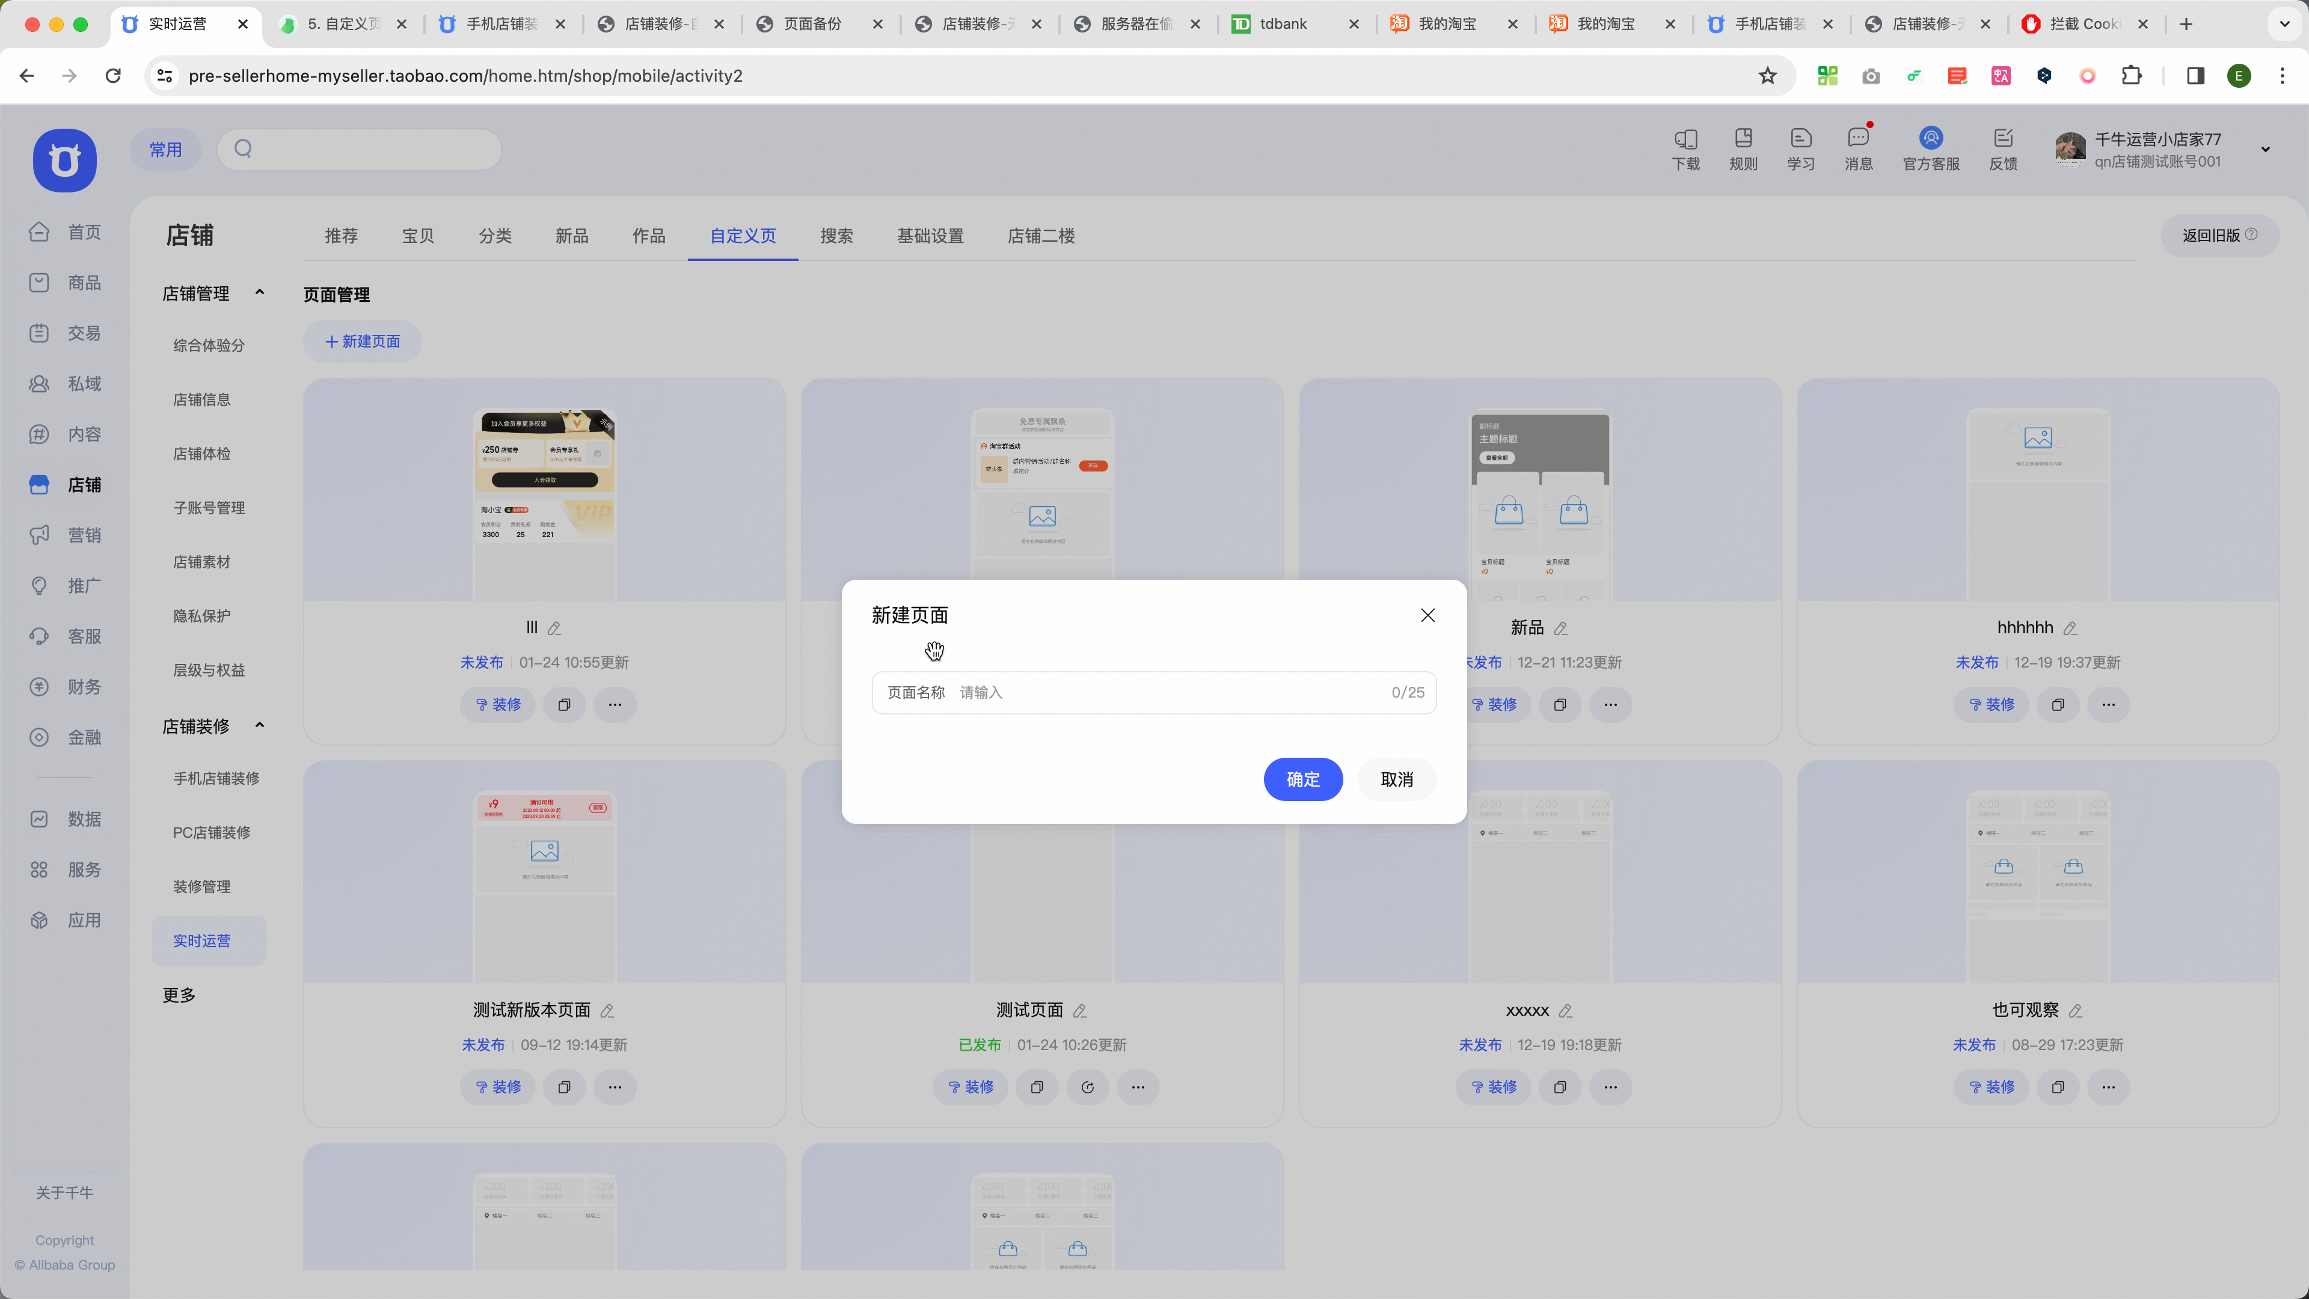
Task: Click 装修 on the 测试页面 card
Action: pyautogui.click(x=970, y=1087)
